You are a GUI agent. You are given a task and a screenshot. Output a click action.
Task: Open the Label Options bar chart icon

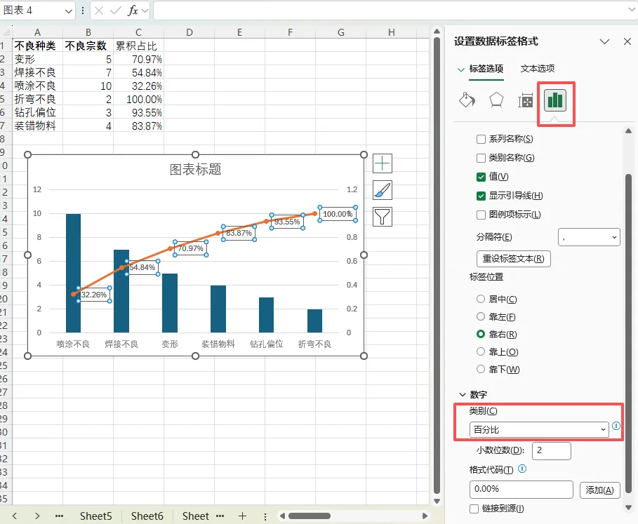tap(555, 100)
